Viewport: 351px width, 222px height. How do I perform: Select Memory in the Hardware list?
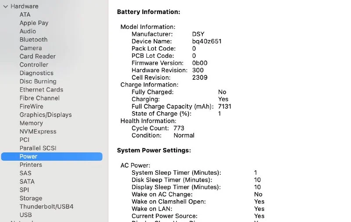pos(31,123)
